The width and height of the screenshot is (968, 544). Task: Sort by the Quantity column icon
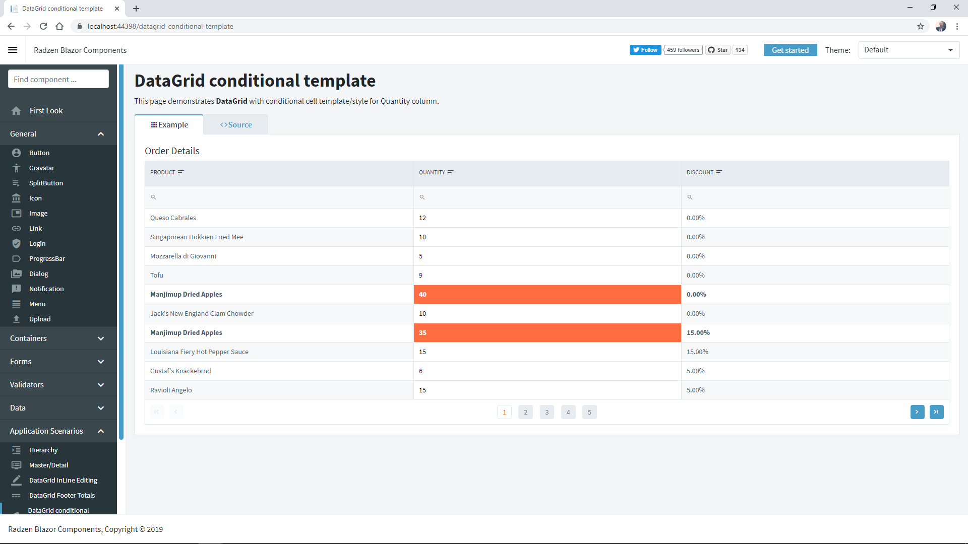450,172
